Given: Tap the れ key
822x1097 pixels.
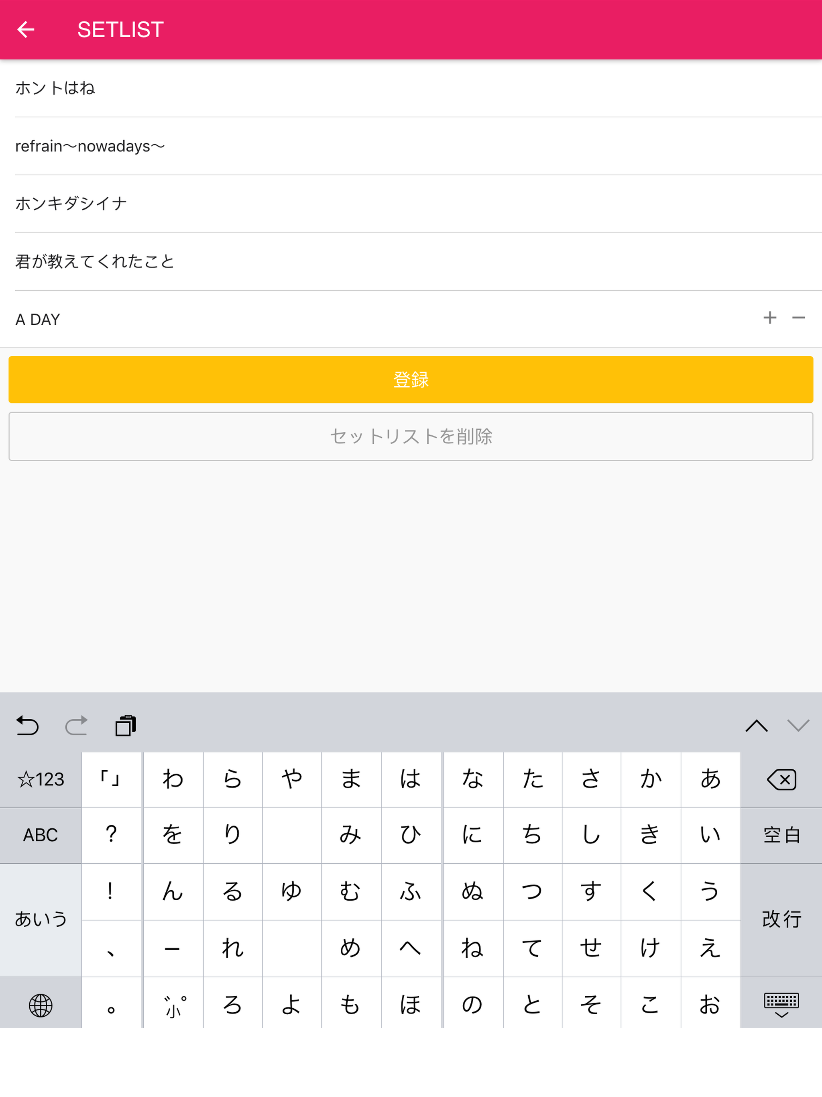Looking at the screenshot, I should click(x=232, y=949).
